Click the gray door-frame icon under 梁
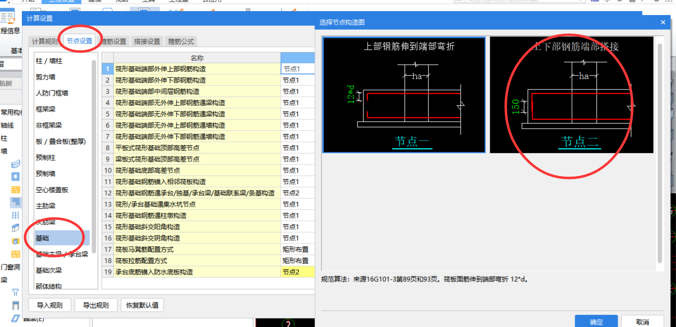This screenshot has height=327, width=676. tap(15, 305)
